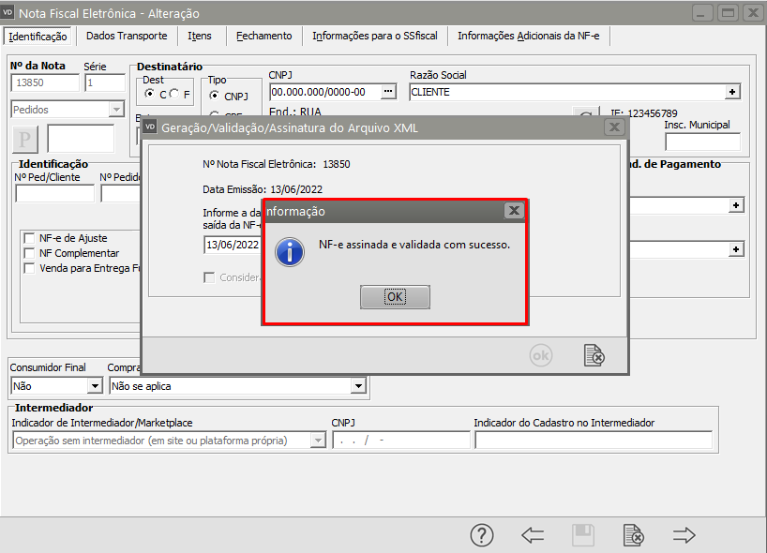Select the CNPJ radio button
This screenshot has height=553, width=767.
215,96
